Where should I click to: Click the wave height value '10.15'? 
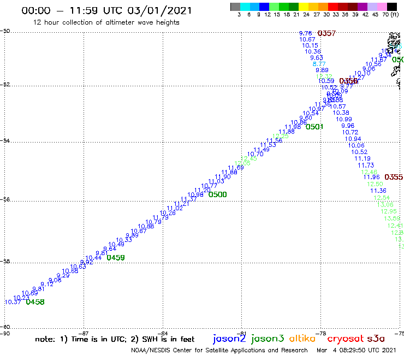(x=310, y=45)
